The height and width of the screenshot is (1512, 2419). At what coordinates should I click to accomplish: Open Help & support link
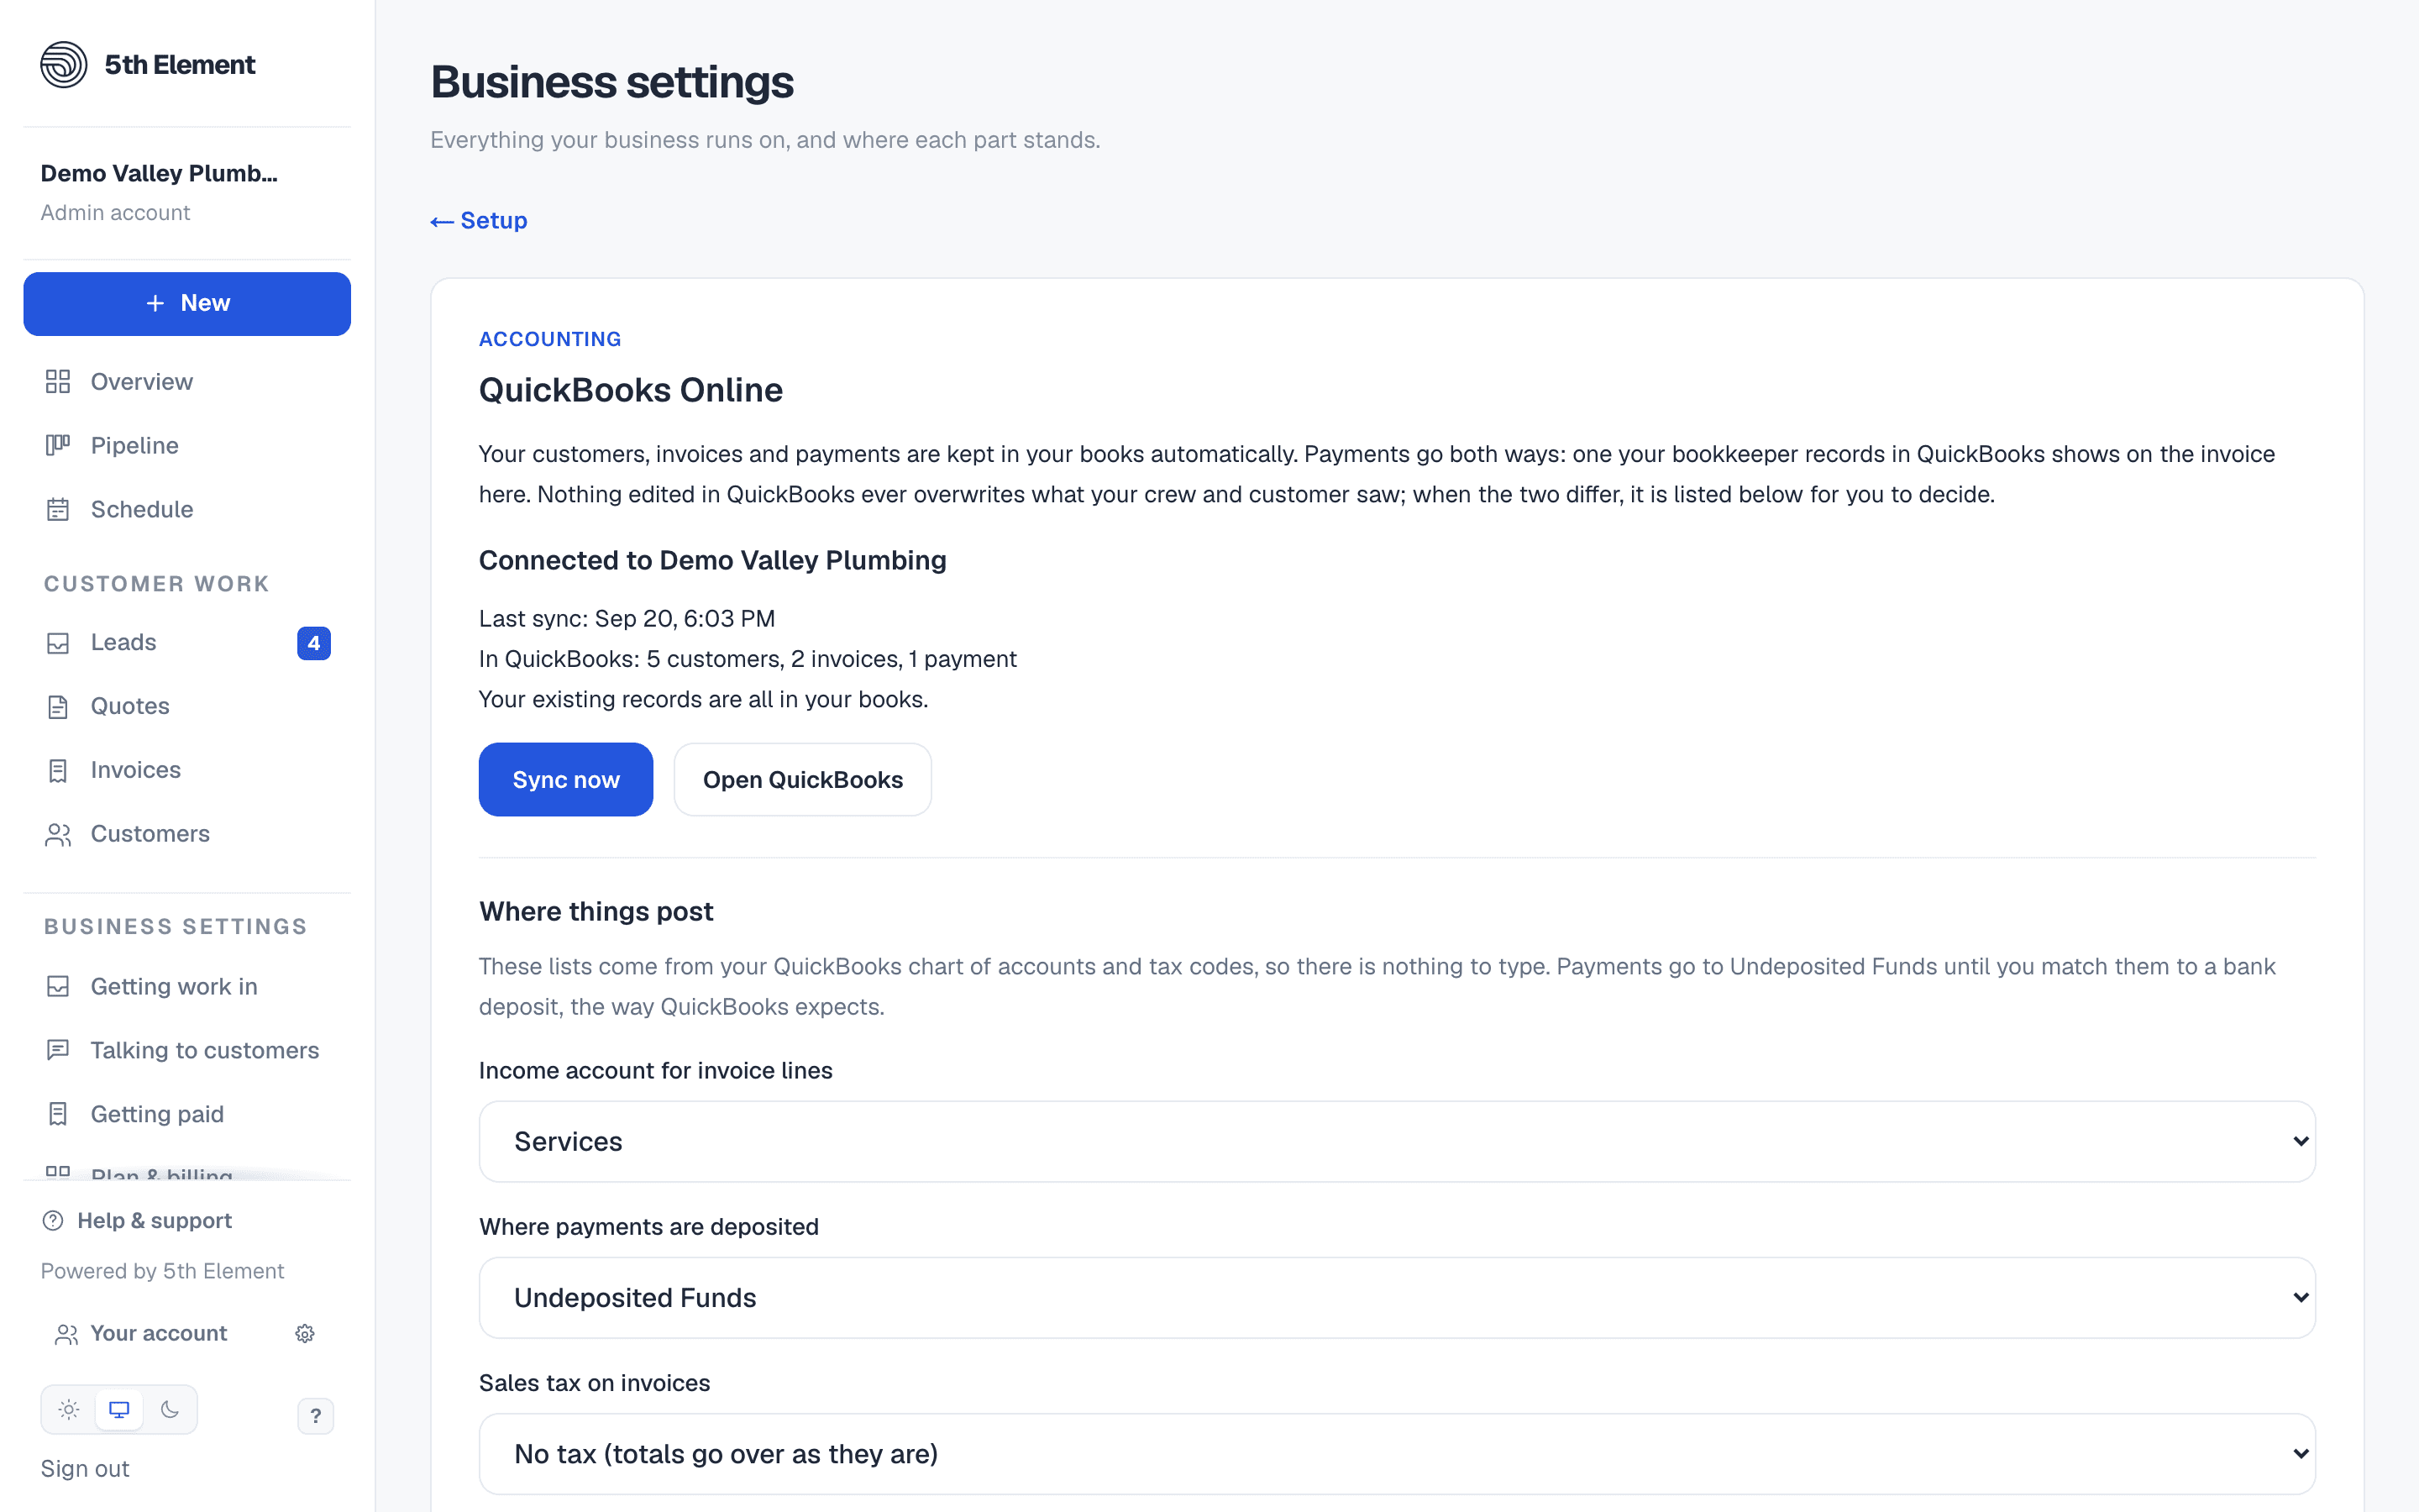coord(137,1221)
